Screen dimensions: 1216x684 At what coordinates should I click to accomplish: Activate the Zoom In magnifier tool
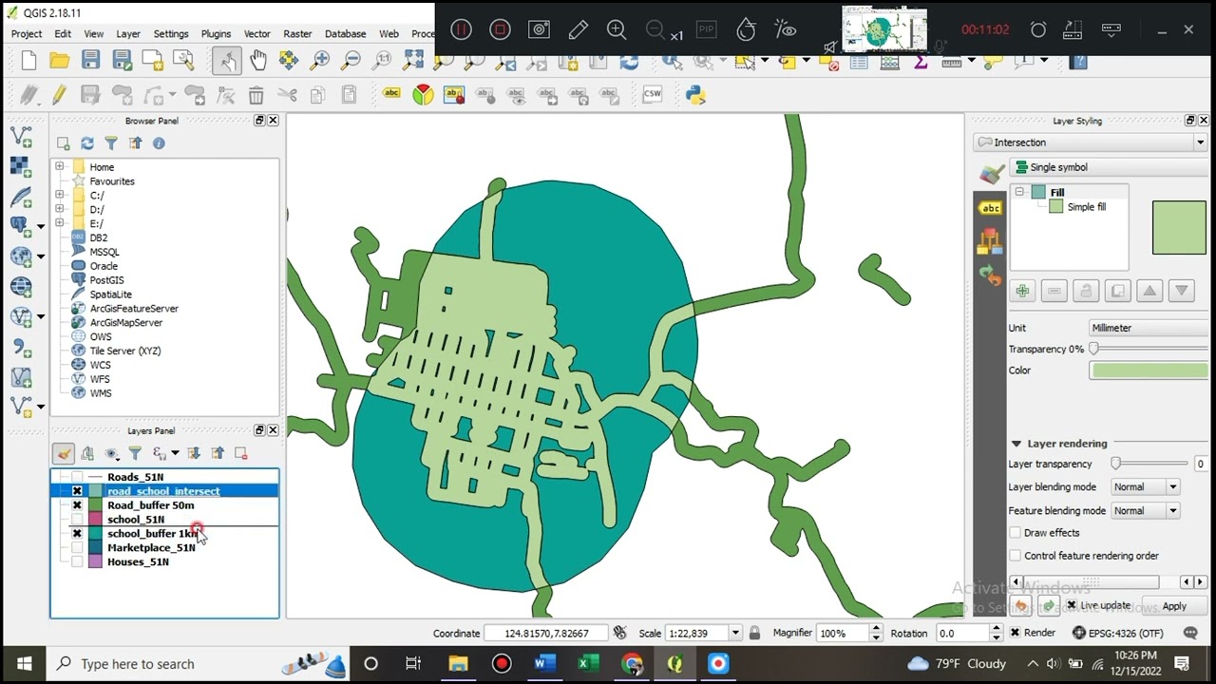pos(320,61)
